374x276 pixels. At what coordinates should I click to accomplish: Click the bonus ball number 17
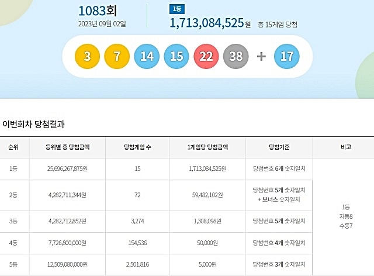pos(287,56)
